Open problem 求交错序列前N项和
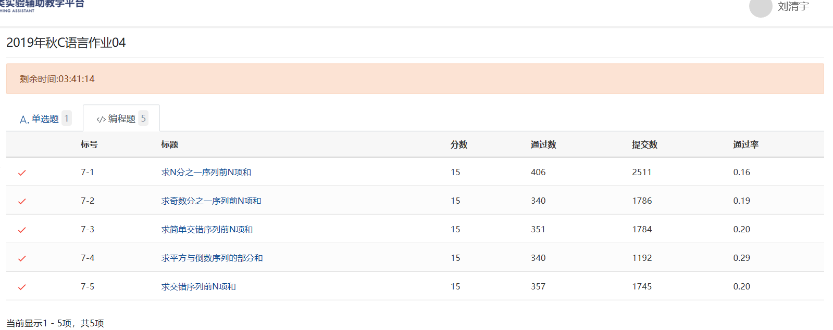Screen dimensions: 833x330 tap(198, 286)
